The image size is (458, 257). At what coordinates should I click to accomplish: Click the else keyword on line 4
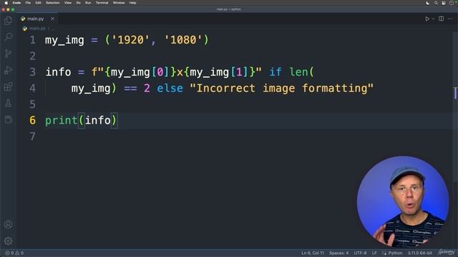click(170, 89)
